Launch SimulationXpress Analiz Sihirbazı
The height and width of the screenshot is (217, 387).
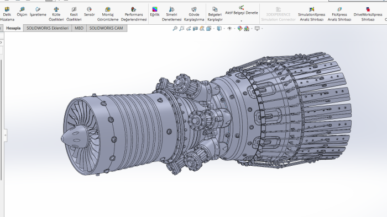(311, 14)
